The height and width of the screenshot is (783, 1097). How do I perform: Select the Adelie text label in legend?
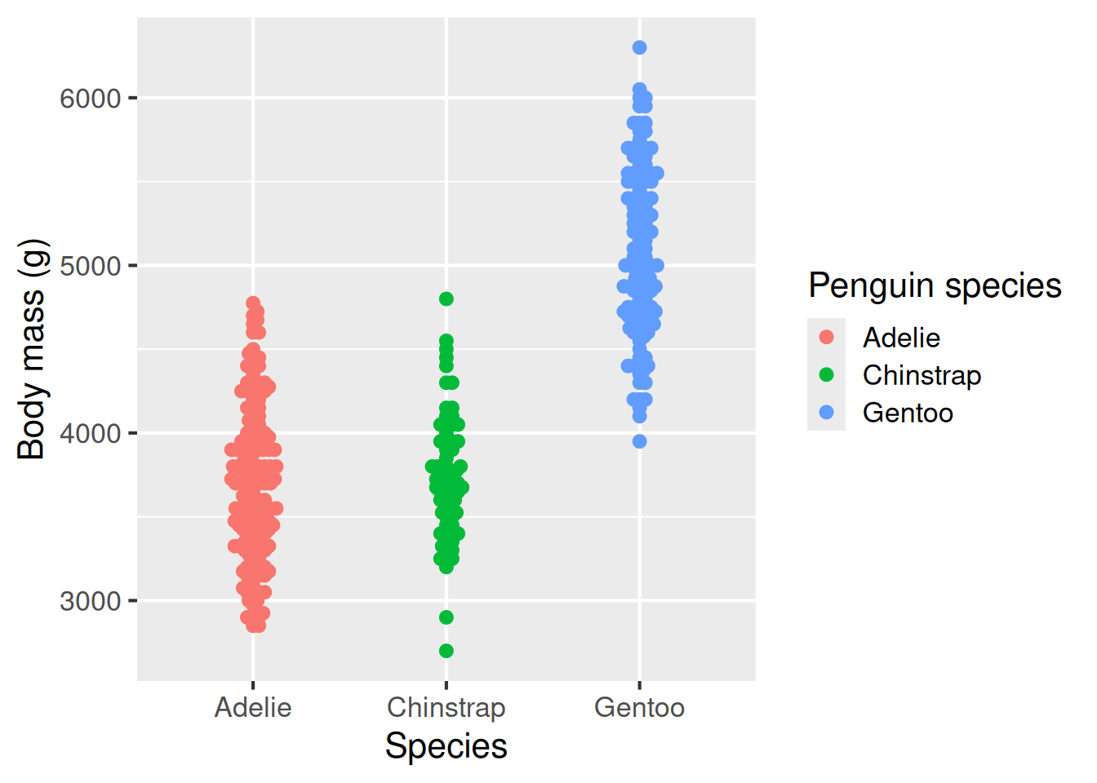pos(901,338)
